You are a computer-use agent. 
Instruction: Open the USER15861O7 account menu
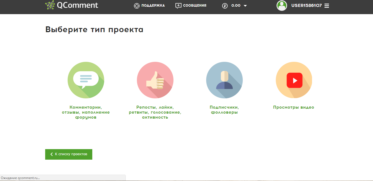[306, 5]
